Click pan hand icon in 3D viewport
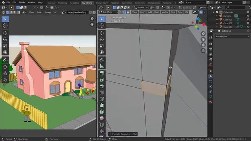251x141 pixels. click(x=203, y=39)
